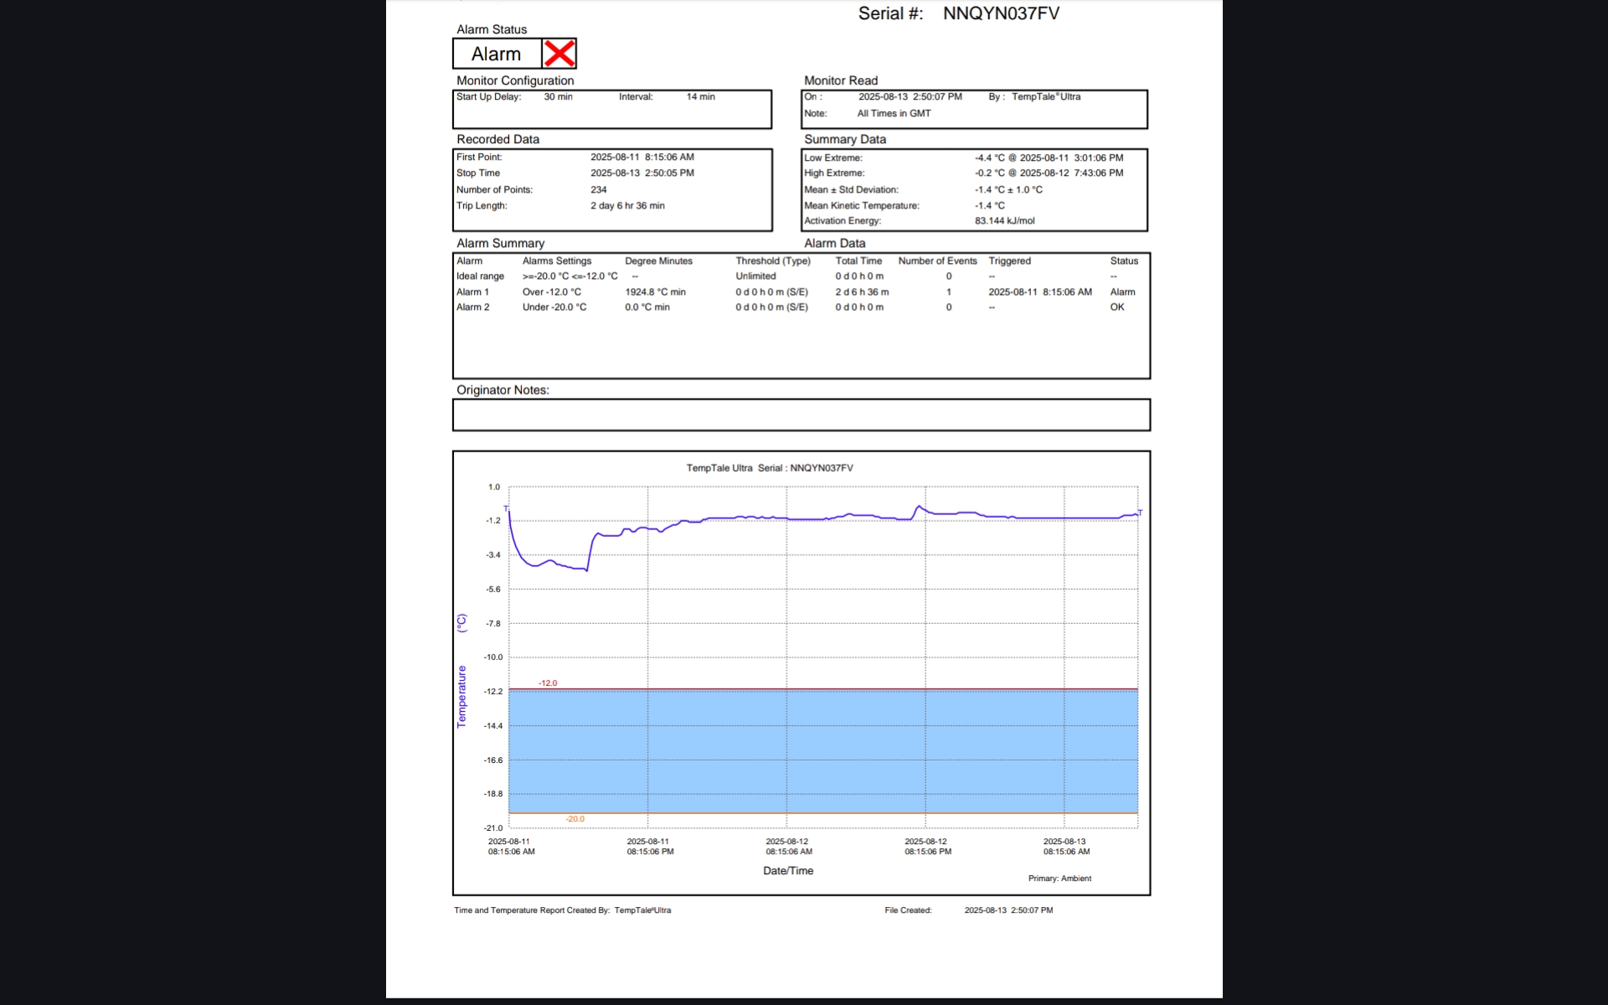Click the orange -20.0 threshold label

click(x=575, y=819)
